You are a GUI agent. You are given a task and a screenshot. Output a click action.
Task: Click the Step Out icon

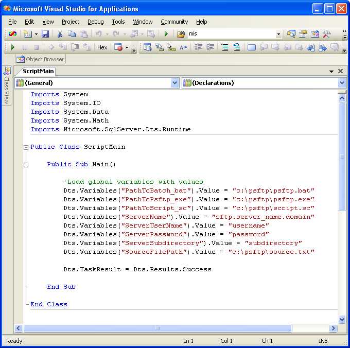(x=87, y=47)
